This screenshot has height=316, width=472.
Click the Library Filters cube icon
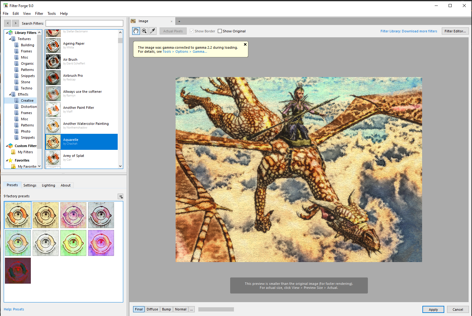(x=10, y=33)
